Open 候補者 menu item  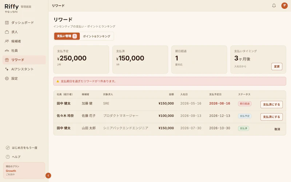click(x=24, y=41)
